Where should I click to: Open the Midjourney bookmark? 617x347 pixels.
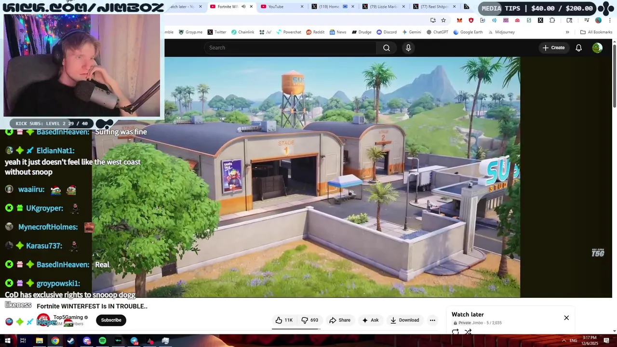point(501,32)
